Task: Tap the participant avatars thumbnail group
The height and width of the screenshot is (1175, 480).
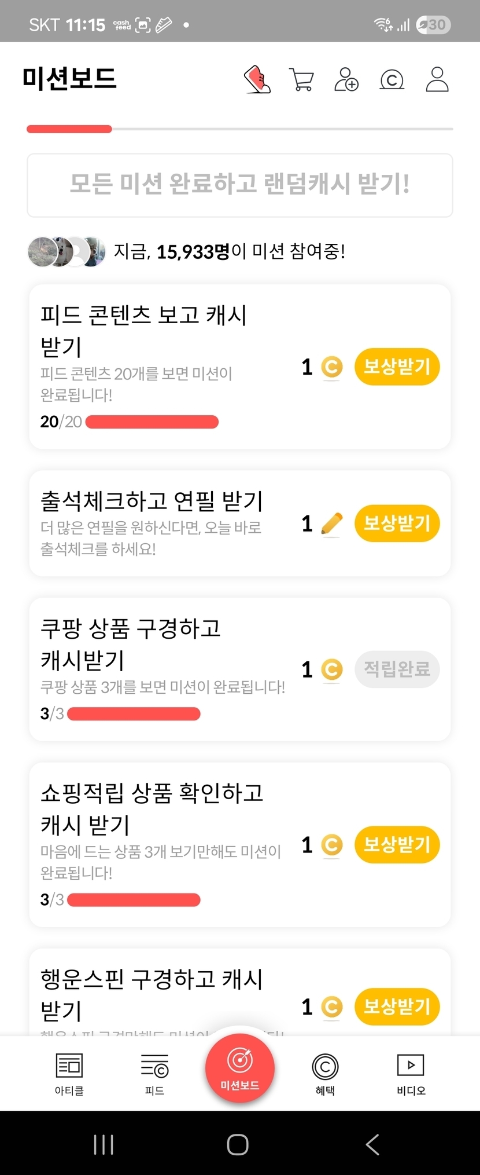Action: [67, 252]
